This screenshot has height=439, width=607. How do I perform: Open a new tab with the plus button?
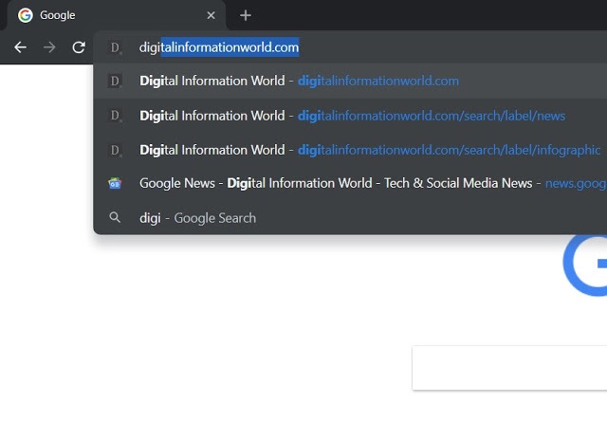(246, 15)
